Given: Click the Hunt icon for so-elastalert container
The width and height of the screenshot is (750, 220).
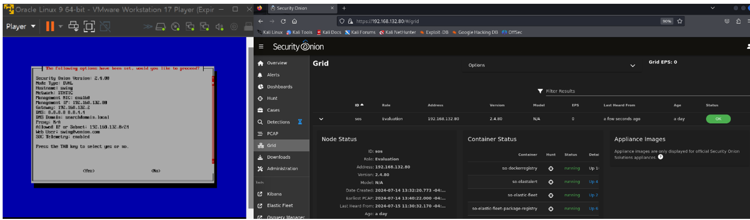Looking at the screenshot, I should (551, 182).
